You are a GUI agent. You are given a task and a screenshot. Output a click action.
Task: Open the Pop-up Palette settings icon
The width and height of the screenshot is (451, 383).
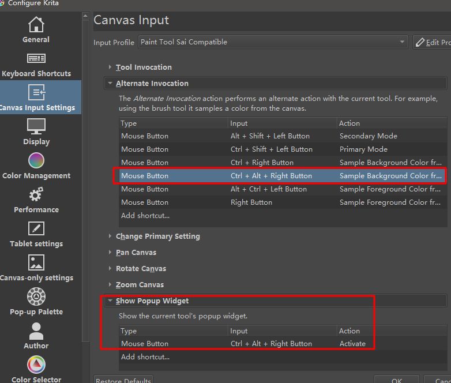(x=36, y=296)
